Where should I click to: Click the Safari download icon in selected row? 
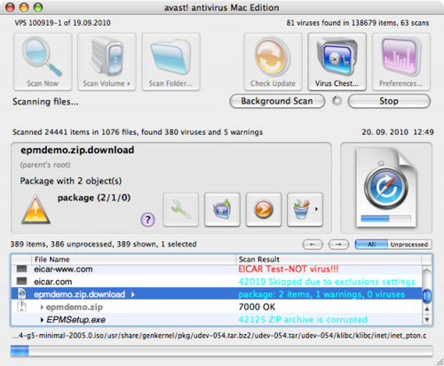[21, 294]
